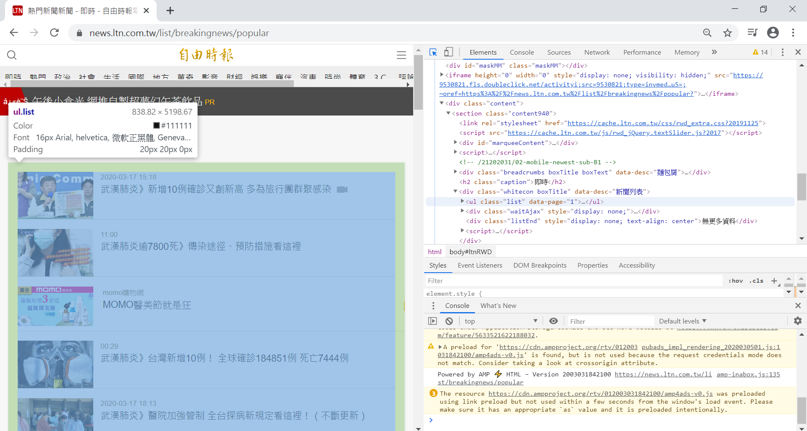Open a new browser tab
This screenshot has height=431, width=807.
click(x=170, y=11)
